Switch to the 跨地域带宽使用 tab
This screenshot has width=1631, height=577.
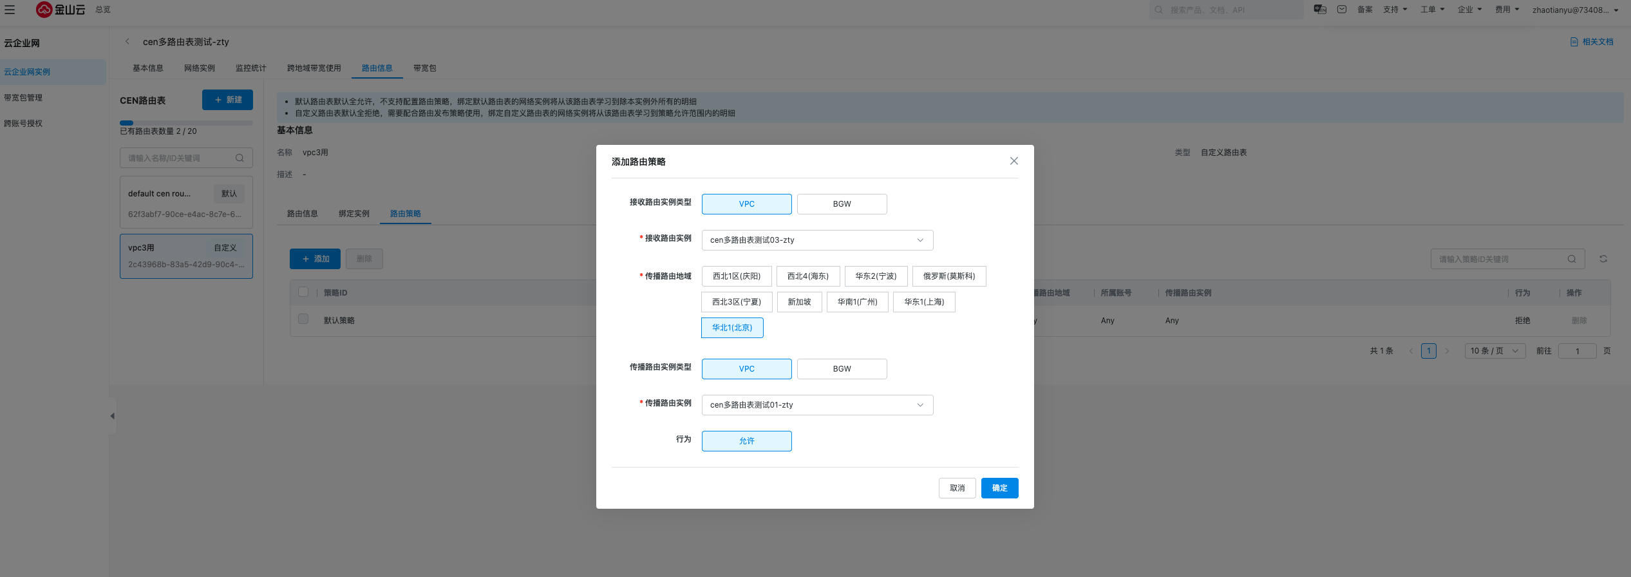point(314,68)
